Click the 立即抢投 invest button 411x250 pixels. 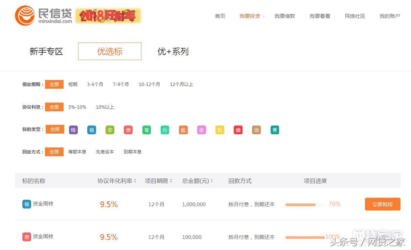[383, 204]
